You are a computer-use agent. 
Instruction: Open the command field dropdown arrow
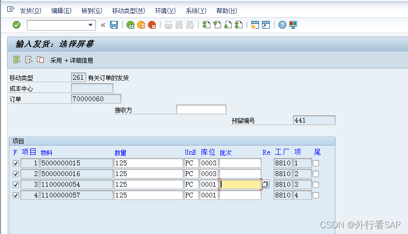pos(90,25)
